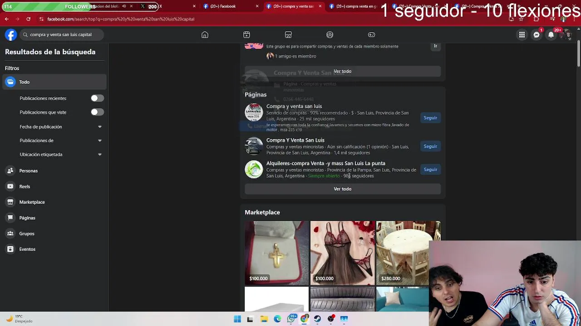Image resolution: width=581 pixels, height=326 pixels.
Task: Expand Ubicación etiquetada dropdown
Action: coord(100,154)
